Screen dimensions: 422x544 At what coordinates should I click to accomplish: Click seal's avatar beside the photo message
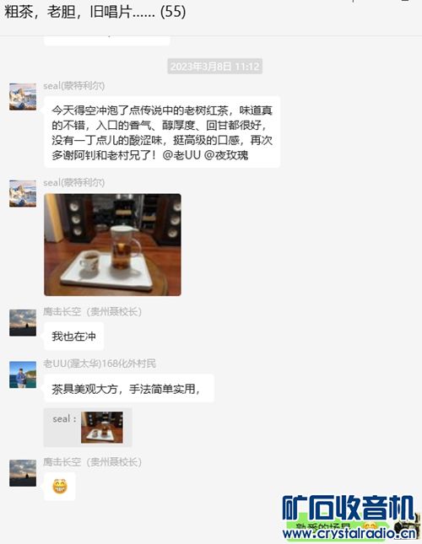[x=23, y=194]
